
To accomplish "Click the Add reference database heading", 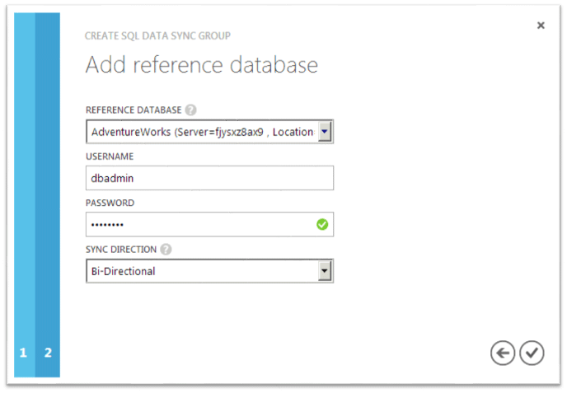I will [202, 65].
